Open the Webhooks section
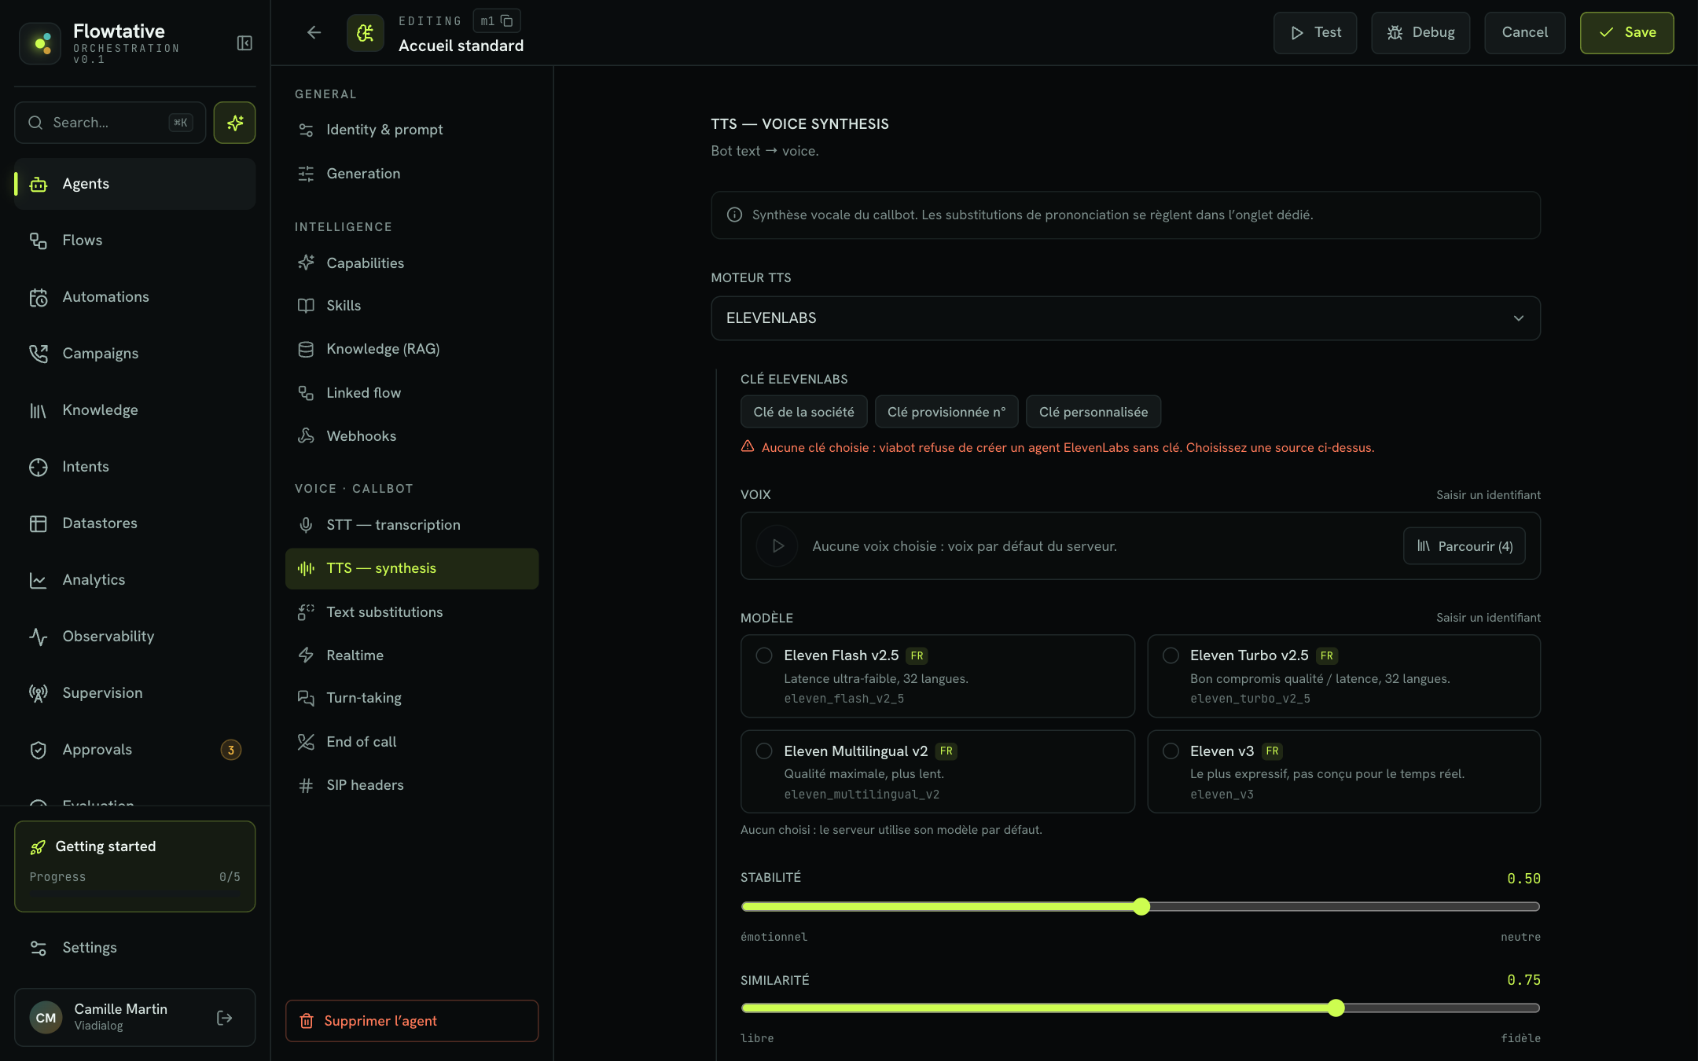 click(x=412, y=436)
